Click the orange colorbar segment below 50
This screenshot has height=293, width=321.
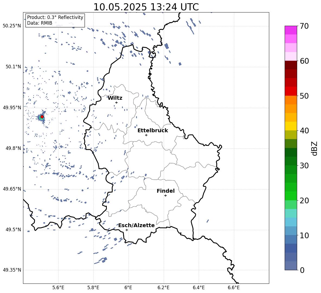tap(291, 100)
